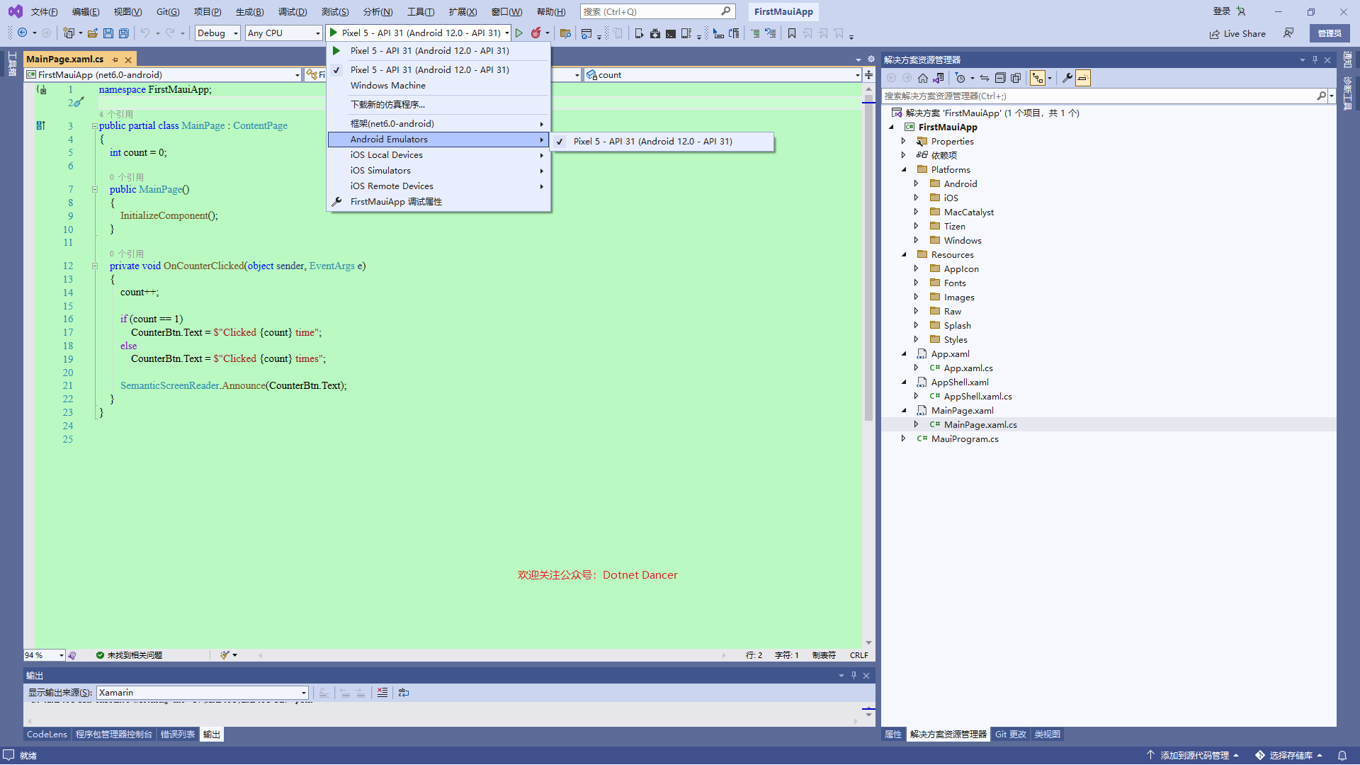Click the New Project toolbar icon
Screen dimensions: 1360x765
point(69,33)
